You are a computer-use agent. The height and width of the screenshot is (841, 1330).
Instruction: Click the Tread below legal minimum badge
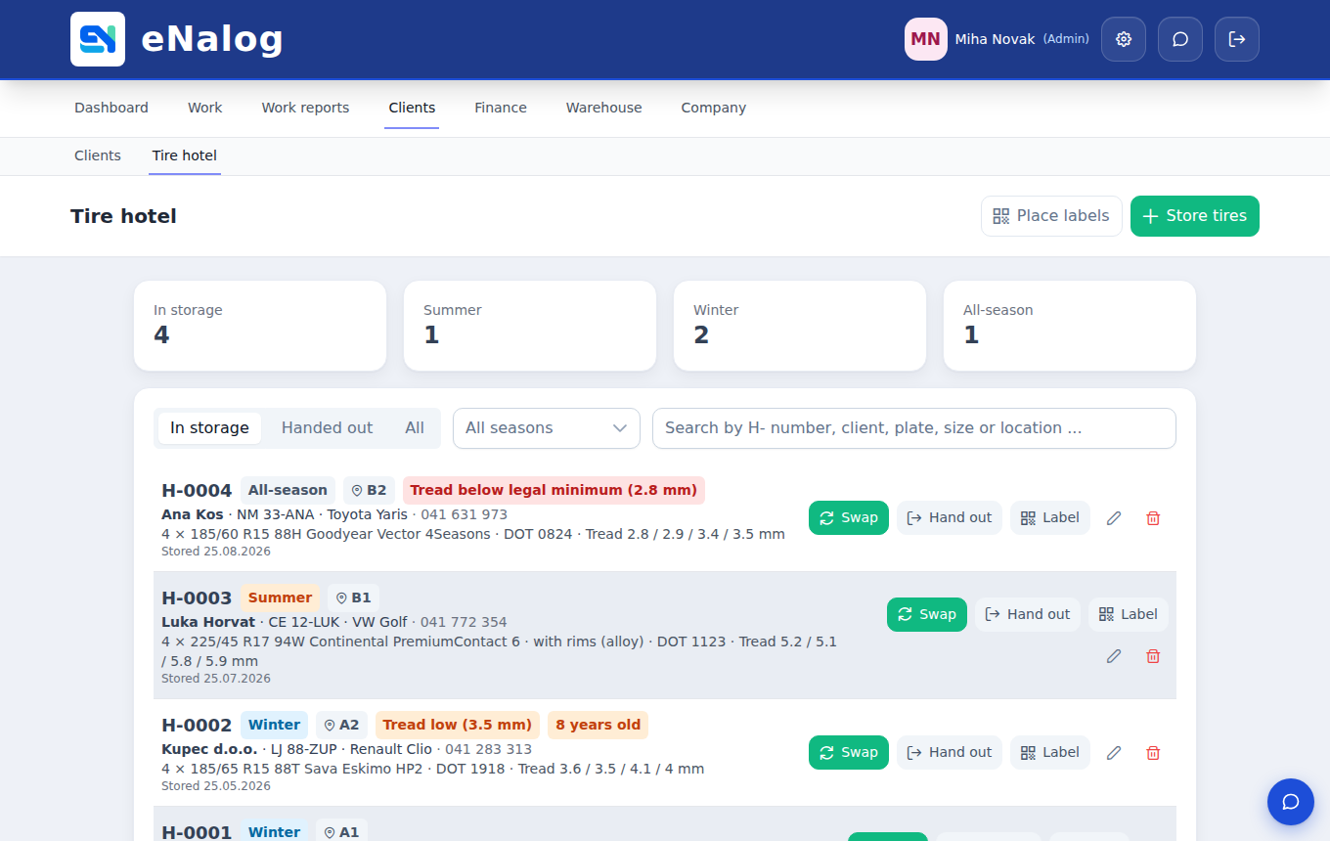(x=554, y=490)
